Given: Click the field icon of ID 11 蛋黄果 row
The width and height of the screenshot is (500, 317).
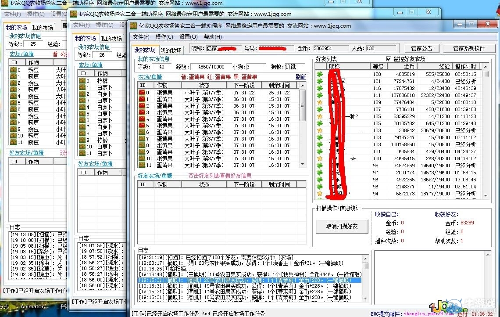Looking at the screenshot, I should coord(142,165).
